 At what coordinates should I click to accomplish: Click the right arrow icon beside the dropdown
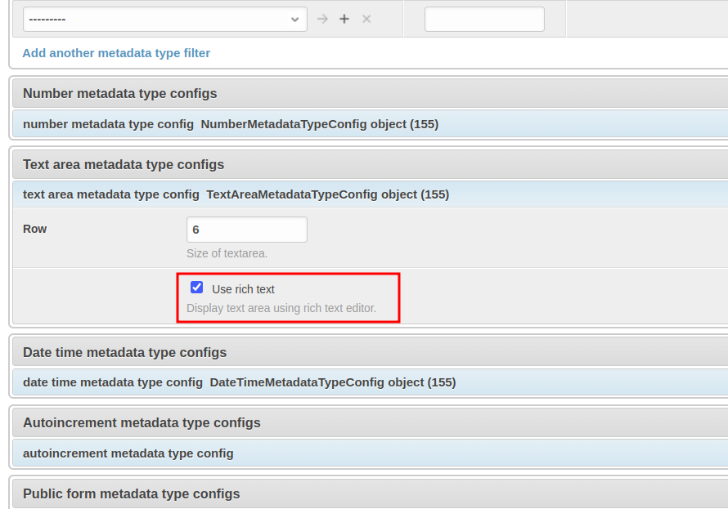click(322, 19)
